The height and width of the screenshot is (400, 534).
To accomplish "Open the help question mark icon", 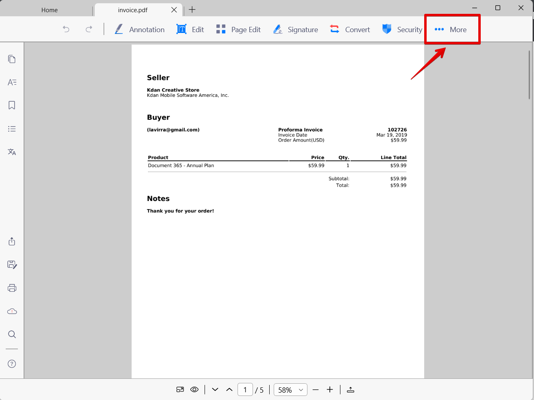I will [12, 364].
